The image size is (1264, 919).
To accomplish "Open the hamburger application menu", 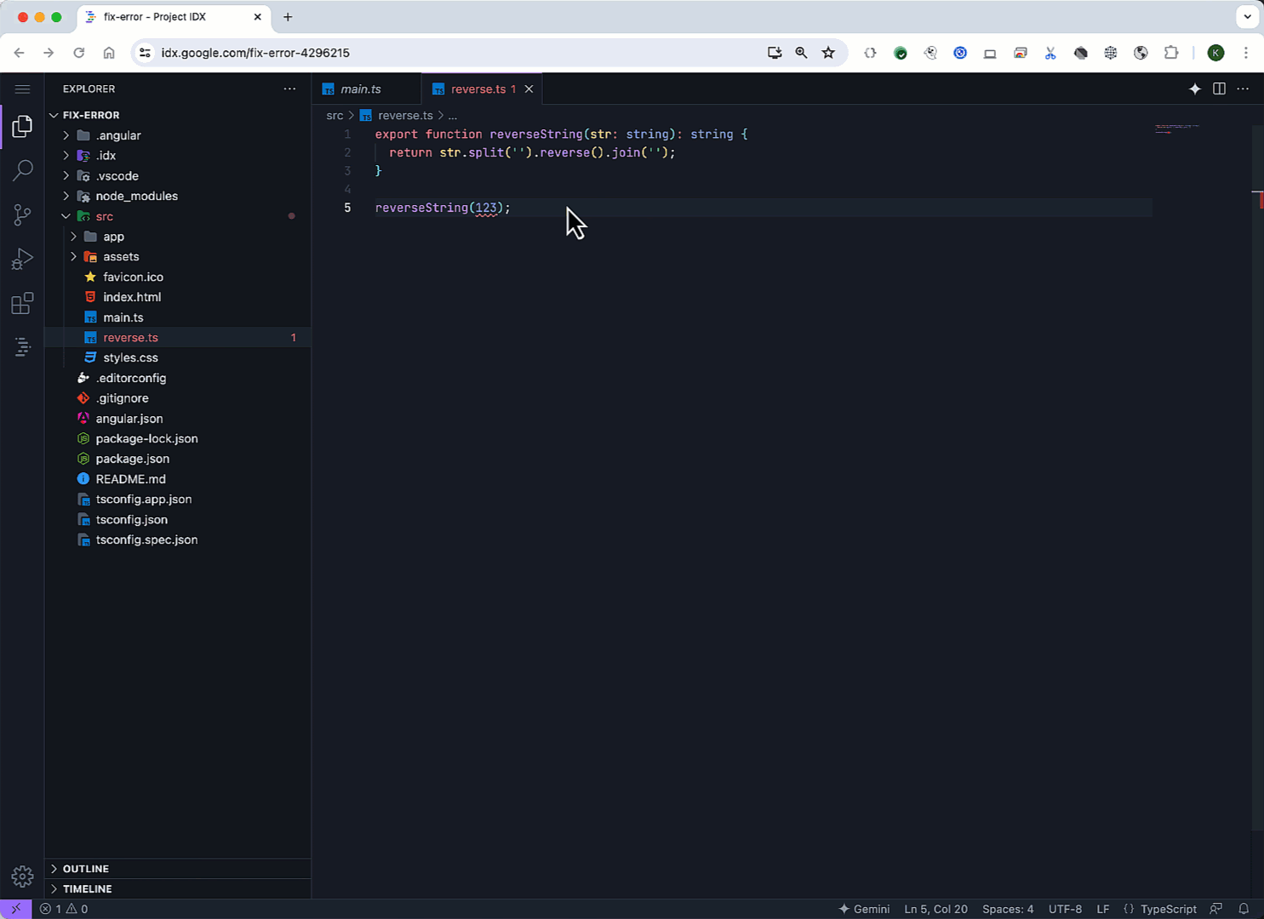I will pos(22,88).
